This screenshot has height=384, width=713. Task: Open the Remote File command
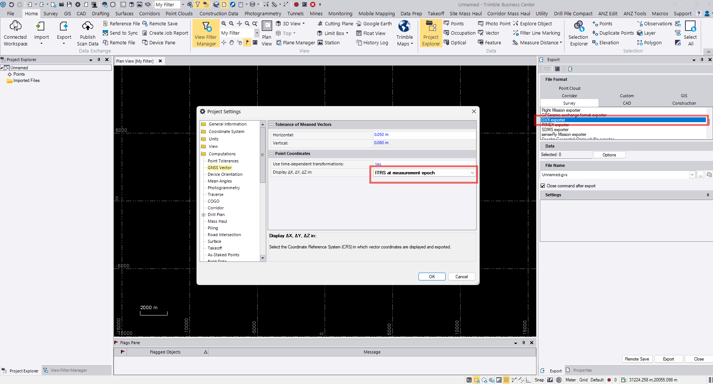[x=119, y=42]
